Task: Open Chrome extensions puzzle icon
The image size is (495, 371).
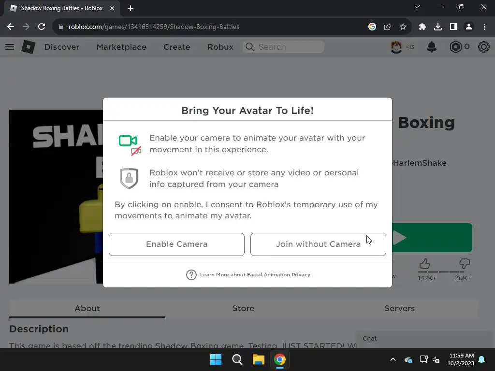Action: point(422,27)
